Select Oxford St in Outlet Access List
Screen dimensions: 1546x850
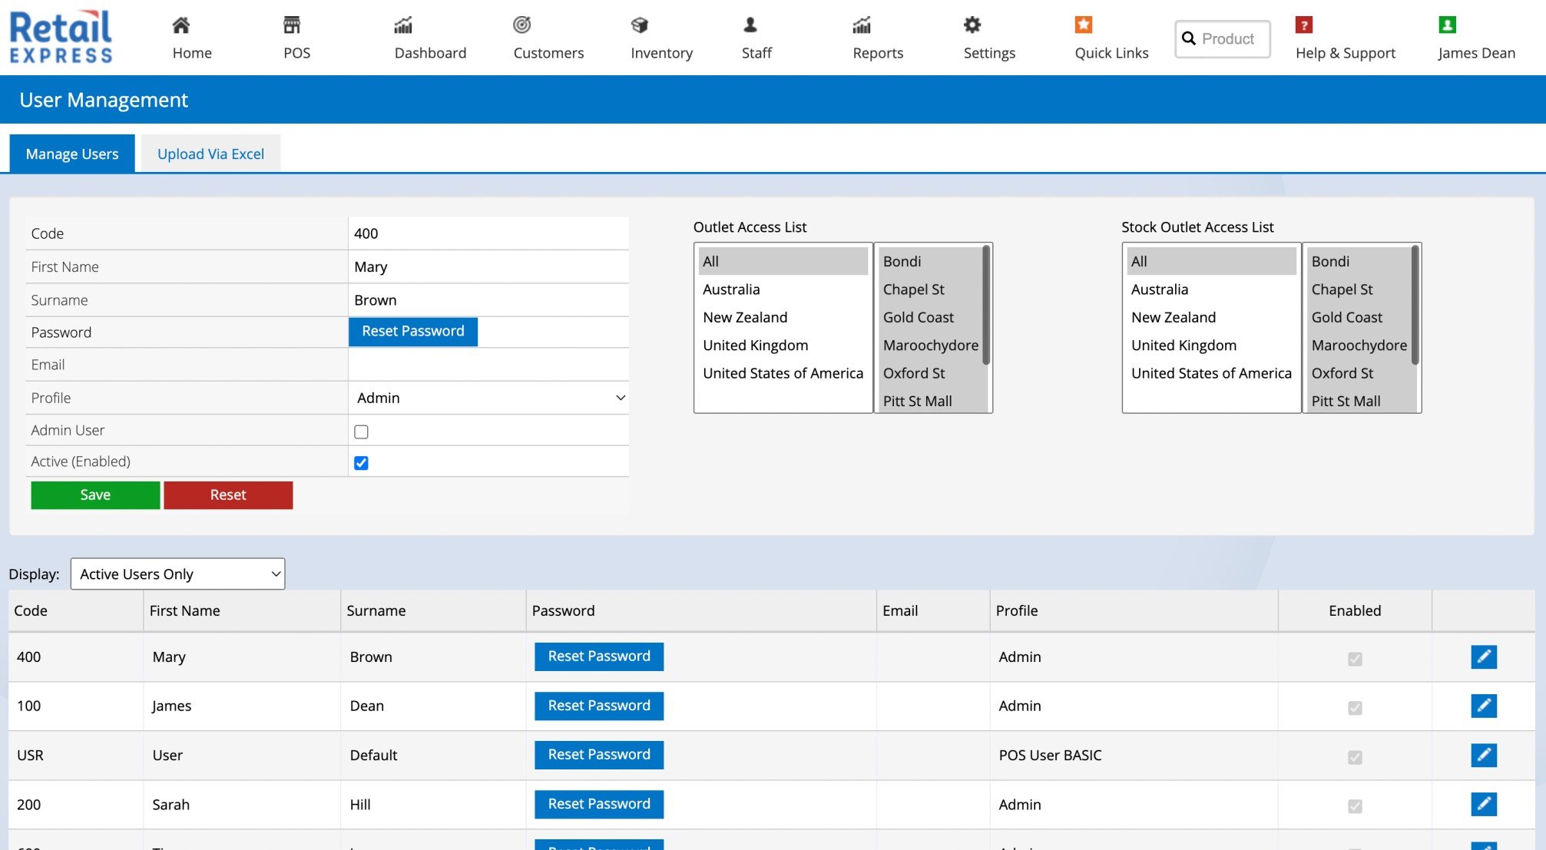(930, 373)
